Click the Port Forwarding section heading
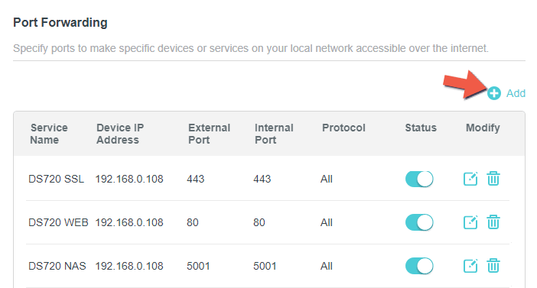The image size is (537, 288). (60, 23)
